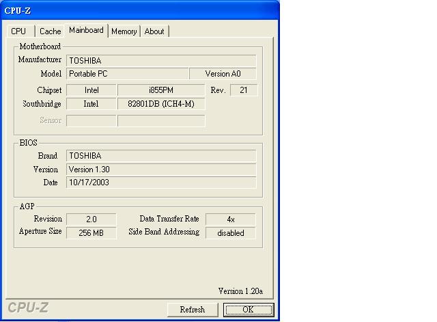Click the BIOS Brand field showing TOSHIBA
Screen dimensions: 437x322
pyautogui.click(x=161, y=156)
